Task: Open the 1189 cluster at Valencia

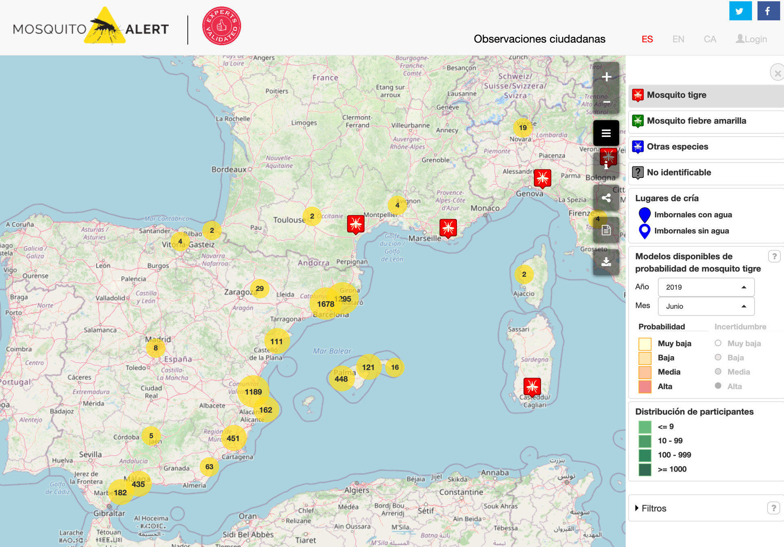Action: (253, 392)
